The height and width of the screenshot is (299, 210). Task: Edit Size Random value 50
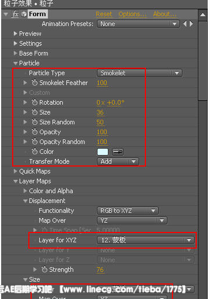[x=100, y=122]
